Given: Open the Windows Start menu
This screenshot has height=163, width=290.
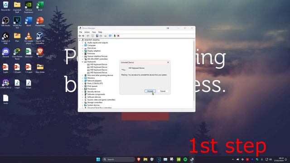Looking at the screenshot, I should click(98, 159).
